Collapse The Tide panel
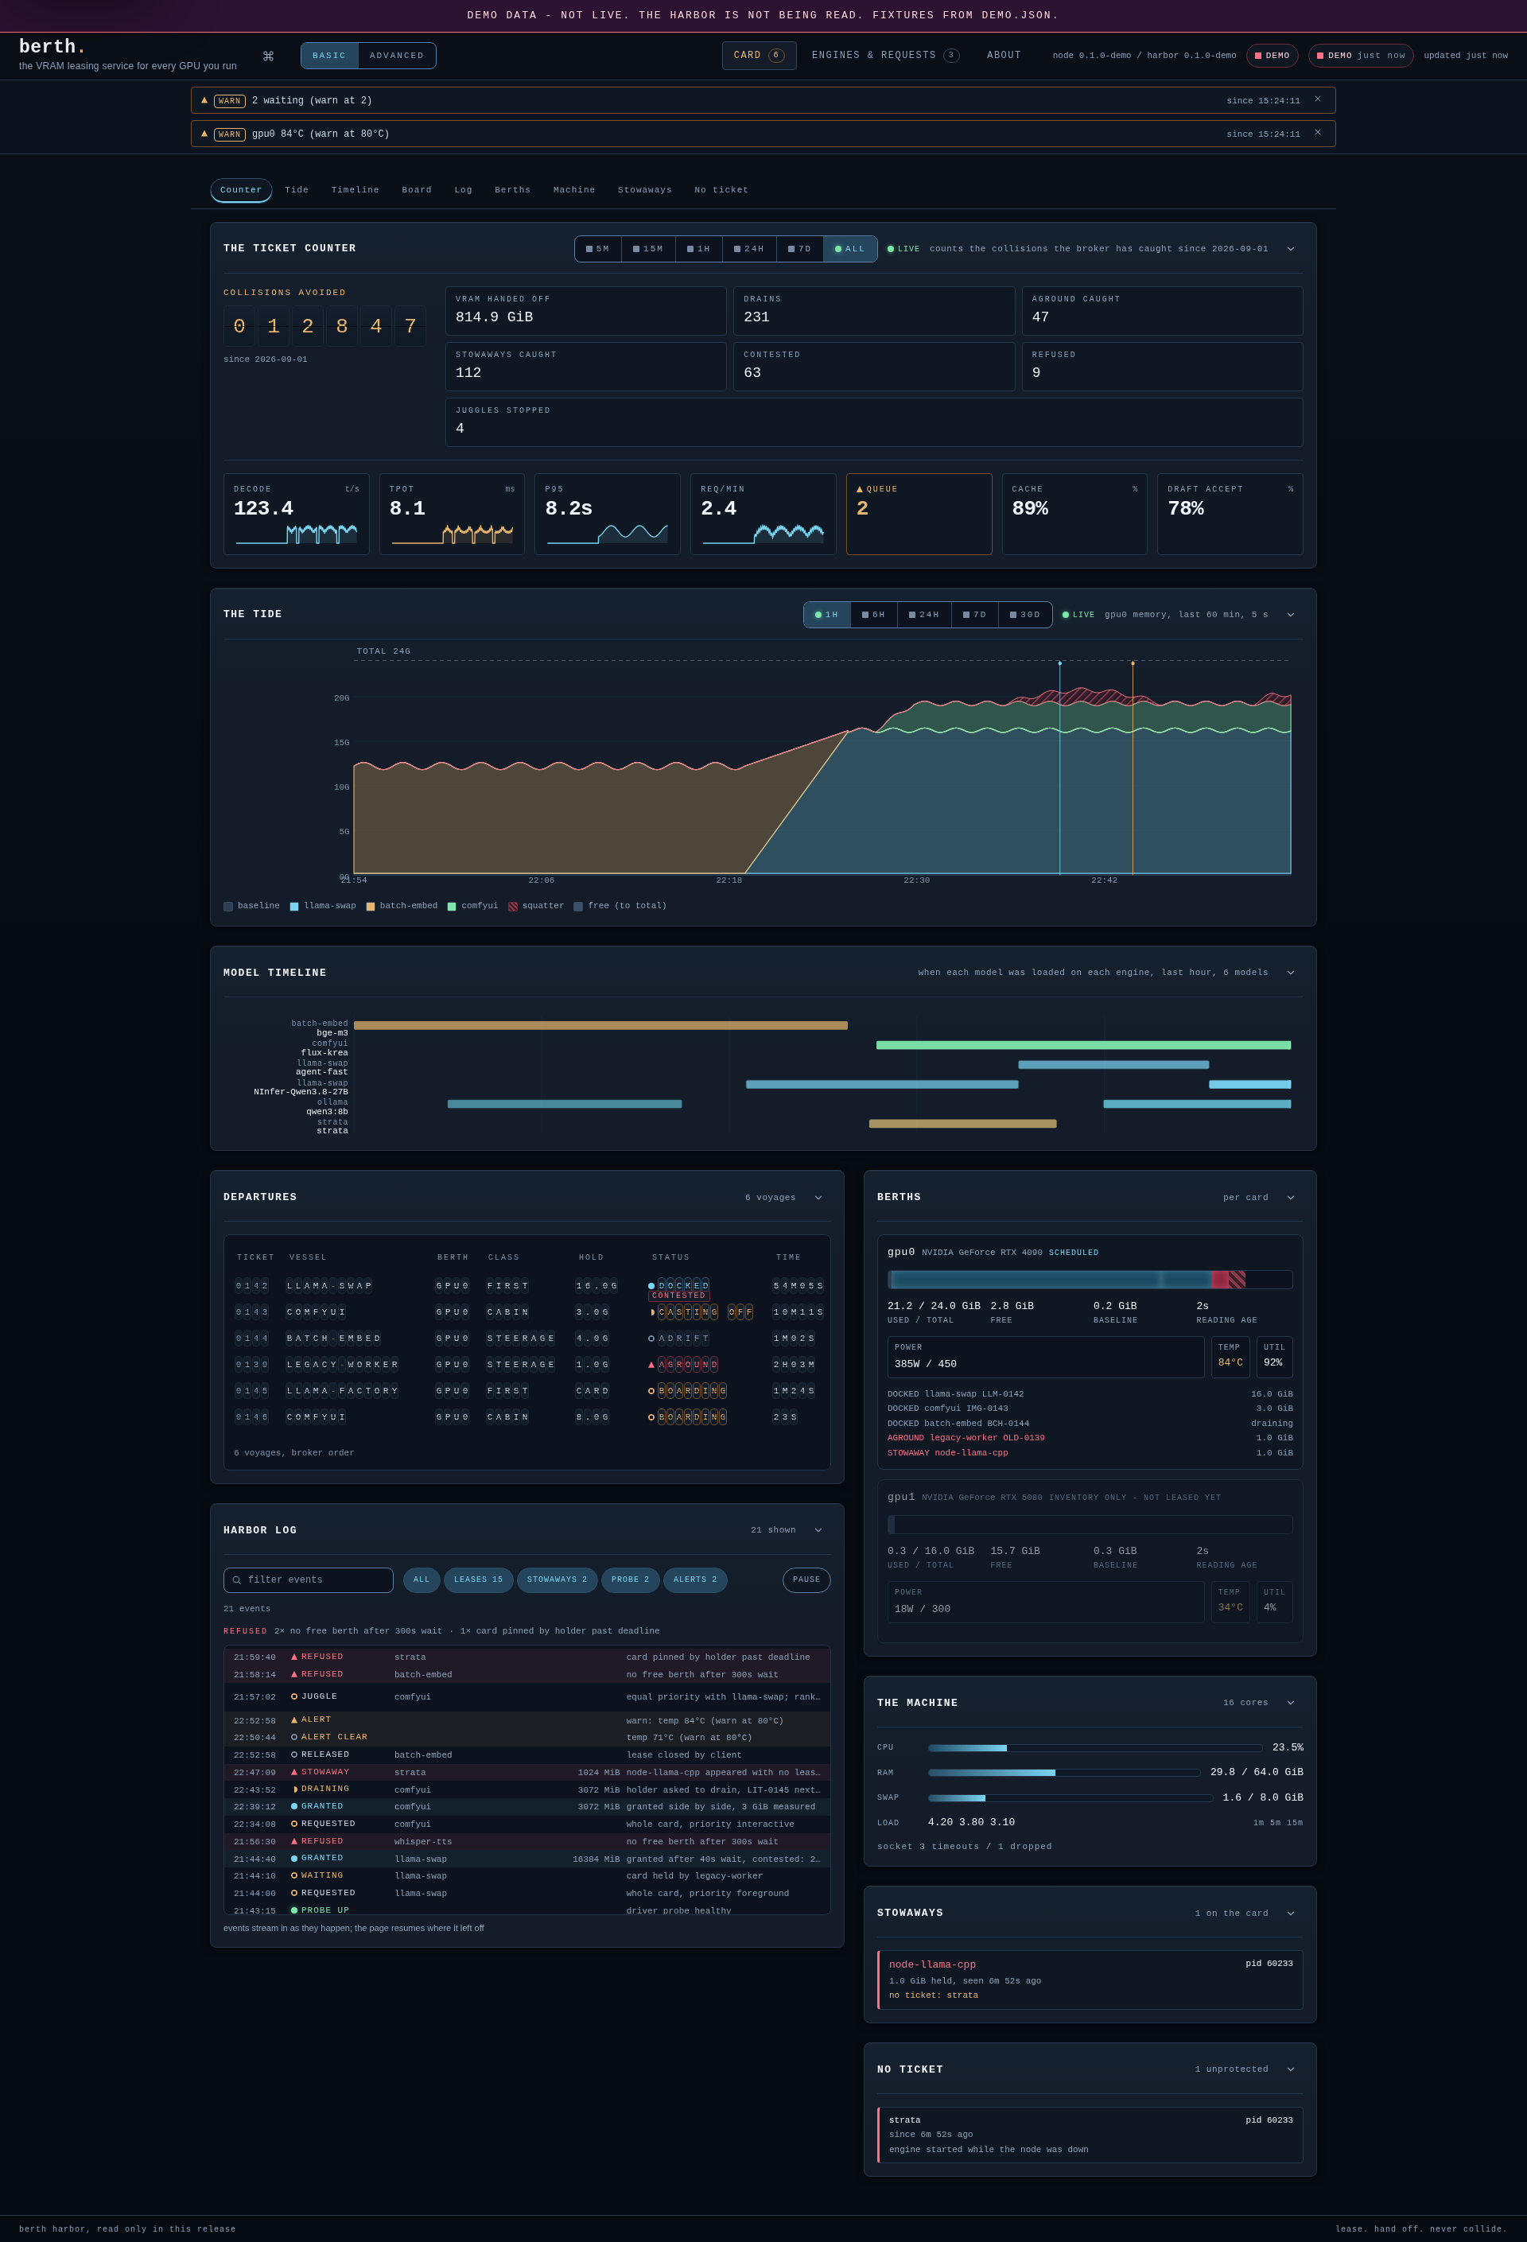Viewport: 1527px width, 2242px height. pyautogui.click(x=1291, y=615)
